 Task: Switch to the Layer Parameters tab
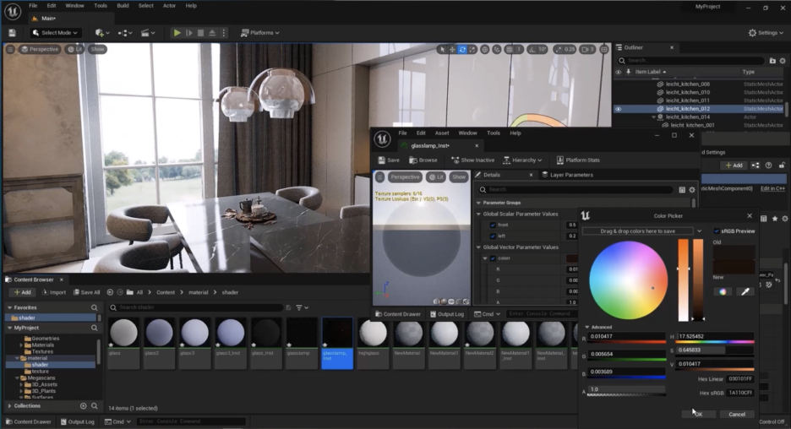tap(567, 175)
